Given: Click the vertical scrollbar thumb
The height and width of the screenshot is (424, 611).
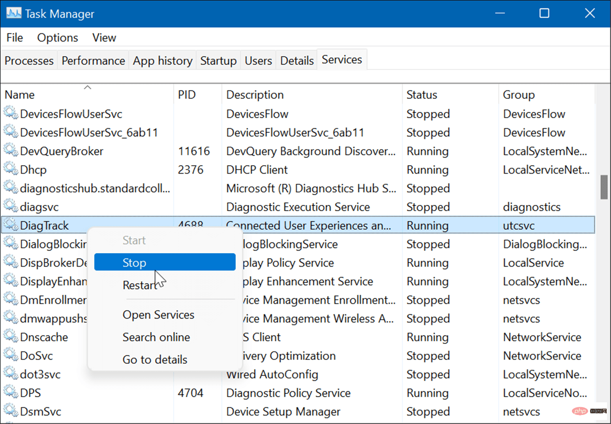Looking at the screenshot, I should (604, 187).
